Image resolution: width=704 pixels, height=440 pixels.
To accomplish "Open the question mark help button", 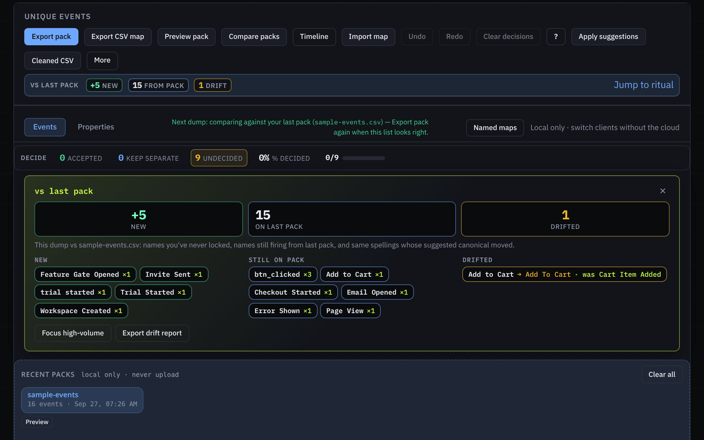I will (556, 37).
